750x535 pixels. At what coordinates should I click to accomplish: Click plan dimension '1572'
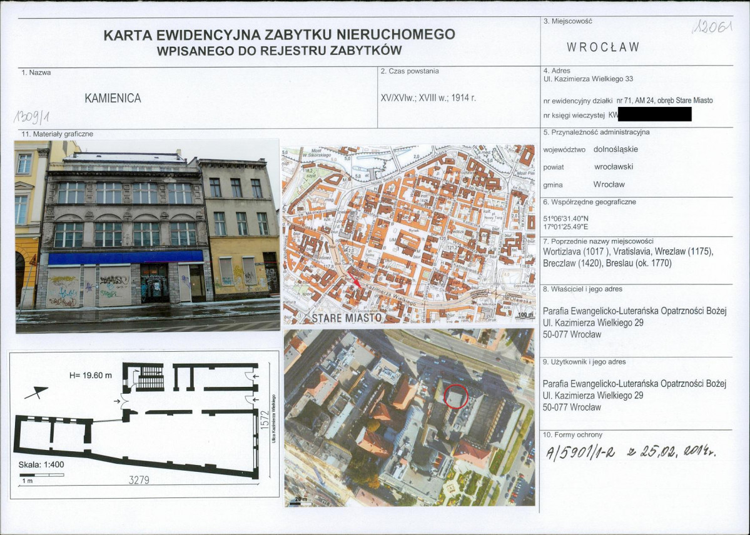click(x=264, y=419)
